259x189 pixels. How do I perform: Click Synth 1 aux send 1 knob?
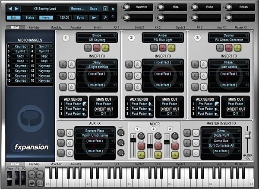[x=85, y=104]
